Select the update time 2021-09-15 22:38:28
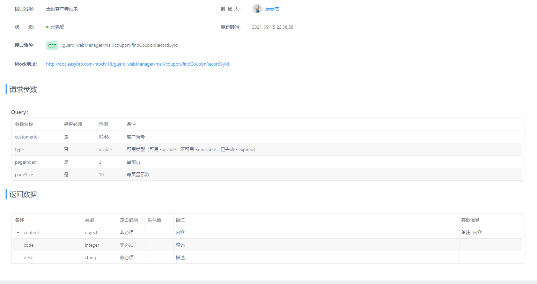This screenshot has width=537, height=284. coord(273,27)
